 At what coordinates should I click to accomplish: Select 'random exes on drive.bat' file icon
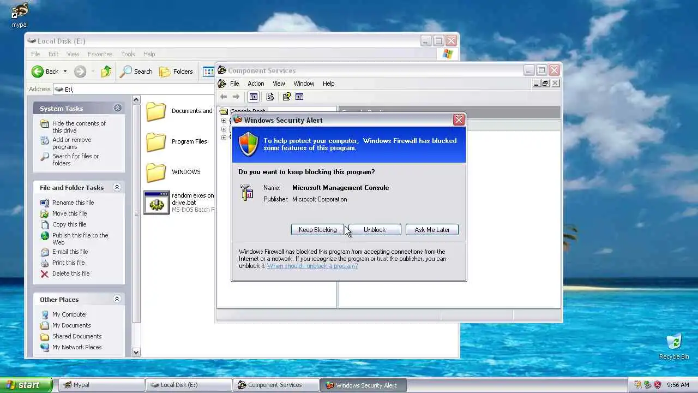coord(157,203)
